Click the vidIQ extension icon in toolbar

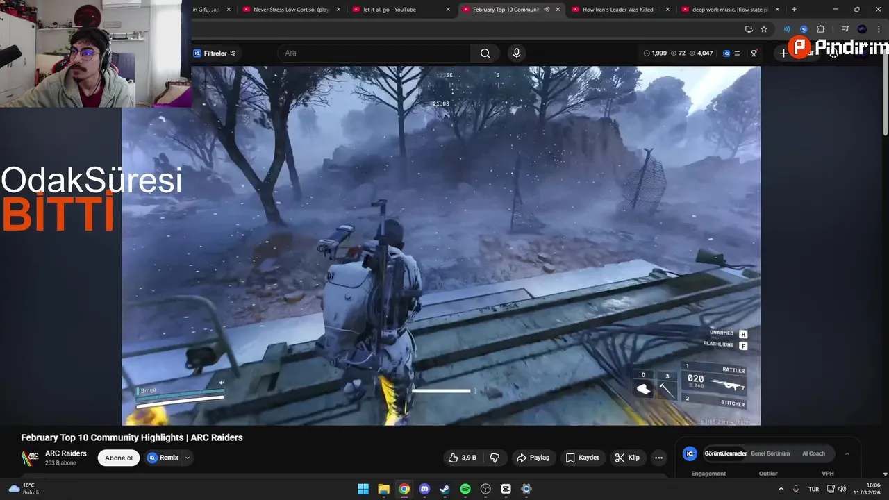pyautogui.click(x=804, y=29)
